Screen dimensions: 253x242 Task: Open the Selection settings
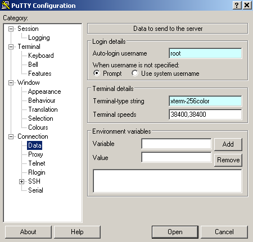pos(40,118)
